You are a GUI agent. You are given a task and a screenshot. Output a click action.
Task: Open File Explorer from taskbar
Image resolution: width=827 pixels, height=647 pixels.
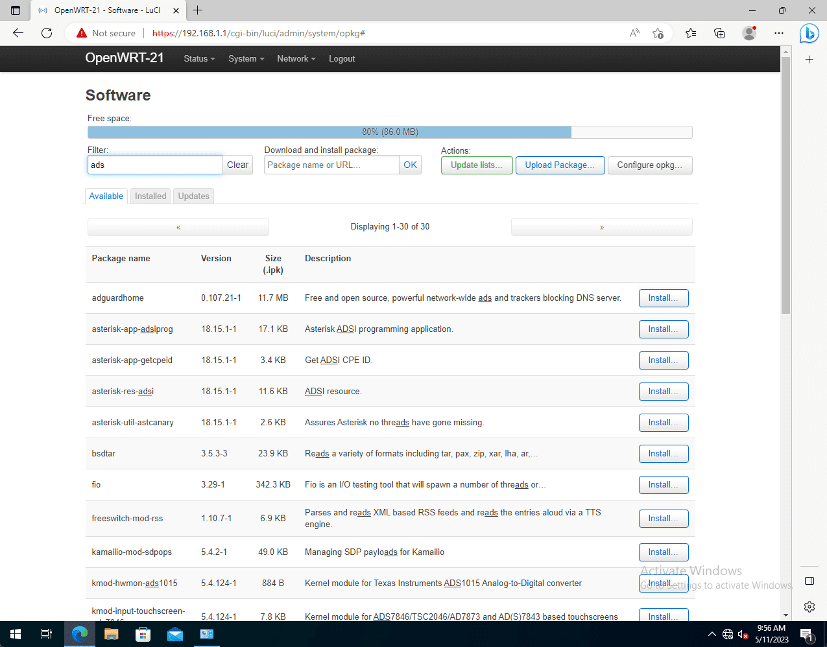112,634
